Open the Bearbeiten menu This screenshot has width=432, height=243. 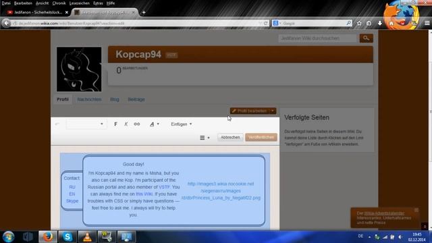pos(23,3)
